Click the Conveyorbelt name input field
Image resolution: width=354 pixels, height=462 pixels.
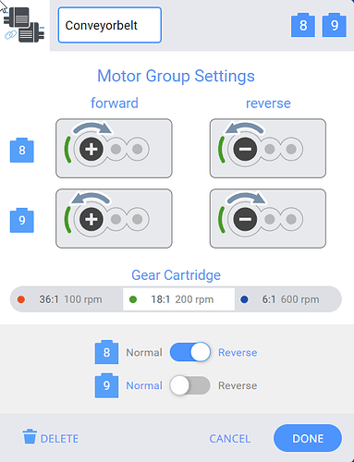tap(110, 25)
